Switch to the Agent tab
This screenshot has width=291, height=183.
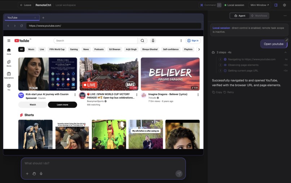tap(240, 16)
